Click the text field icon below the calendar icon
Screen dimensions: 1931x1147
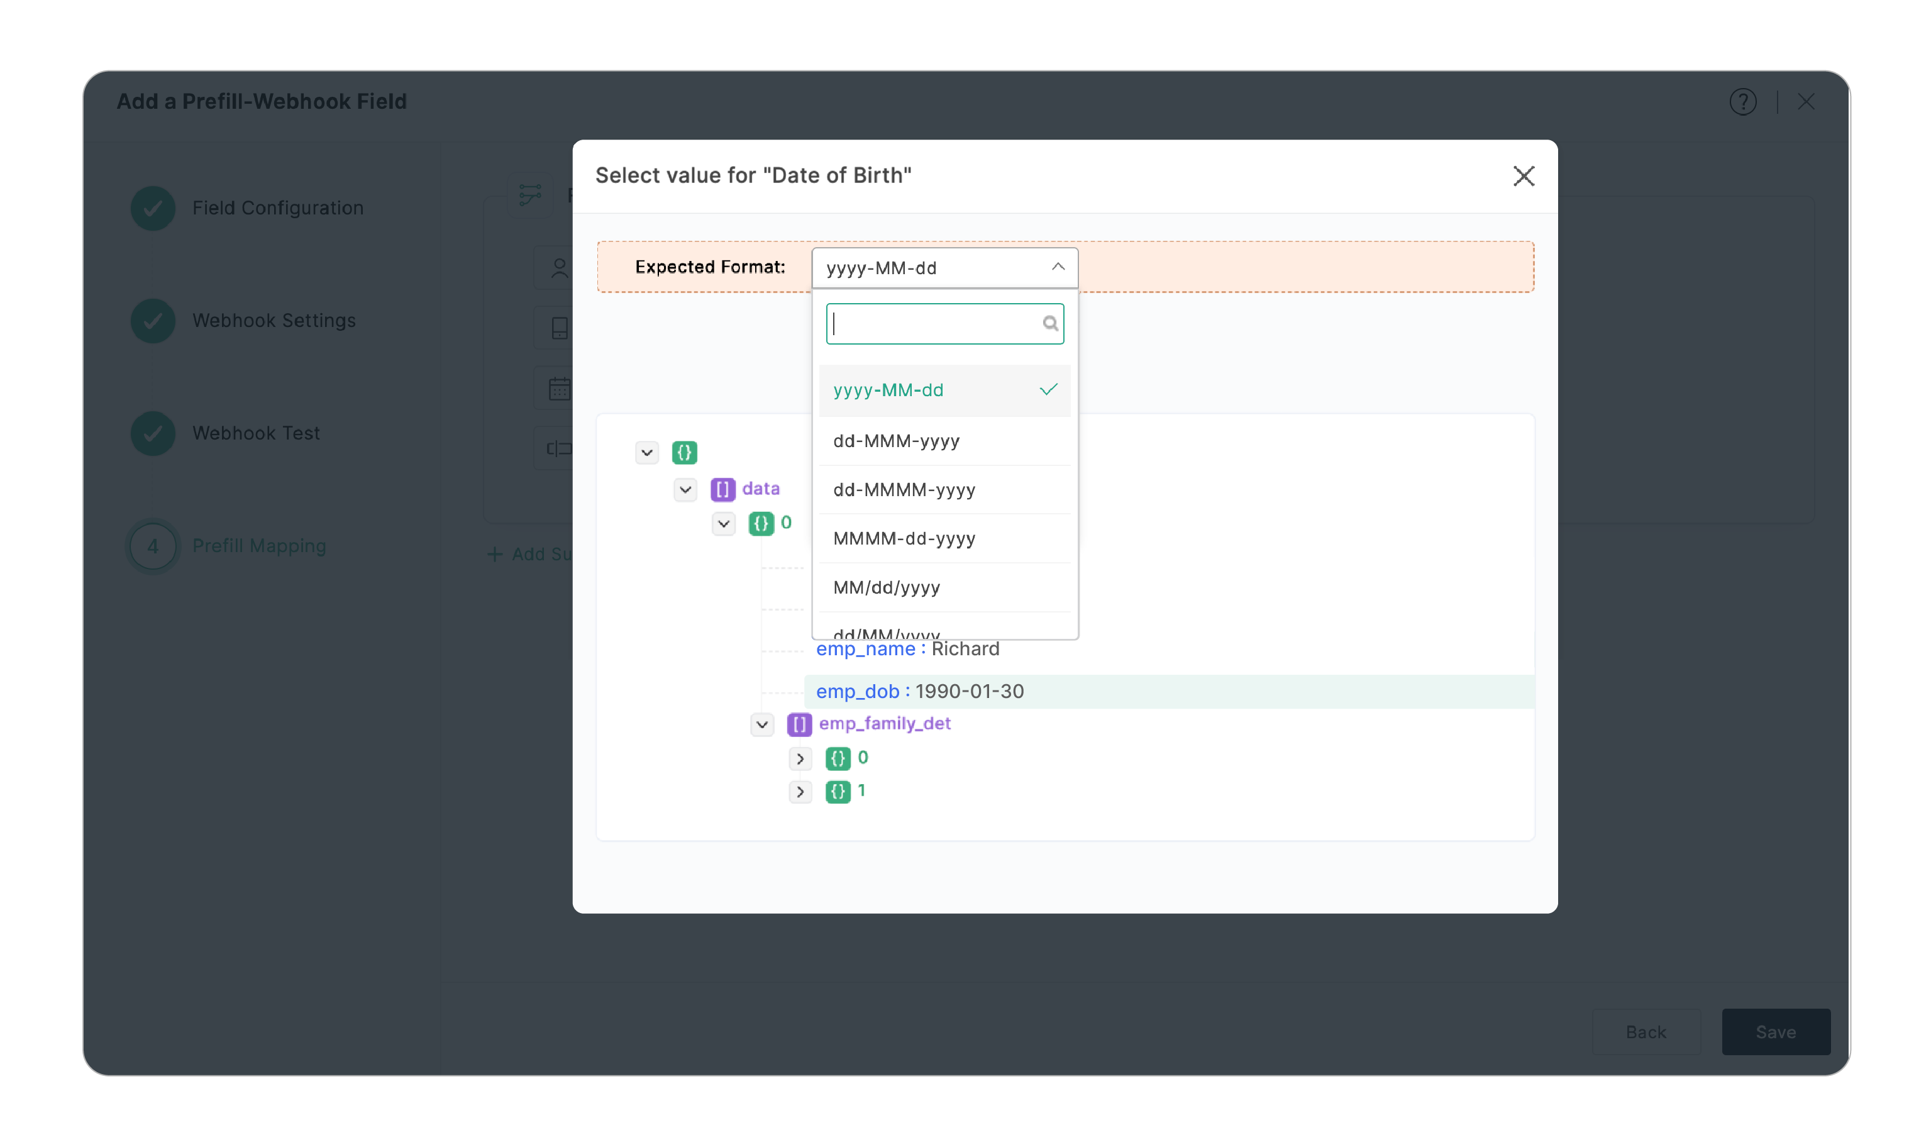click(x=558, y=448)
